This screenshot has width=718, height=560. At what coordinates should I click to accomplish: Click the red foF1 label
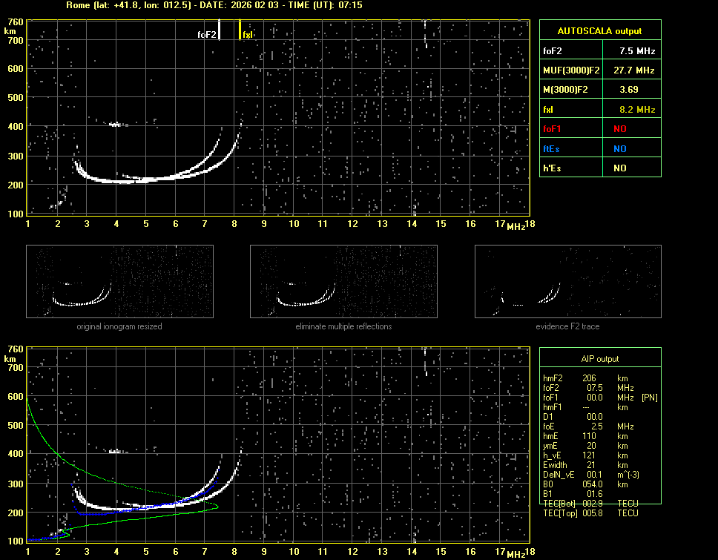click(553, 129)
